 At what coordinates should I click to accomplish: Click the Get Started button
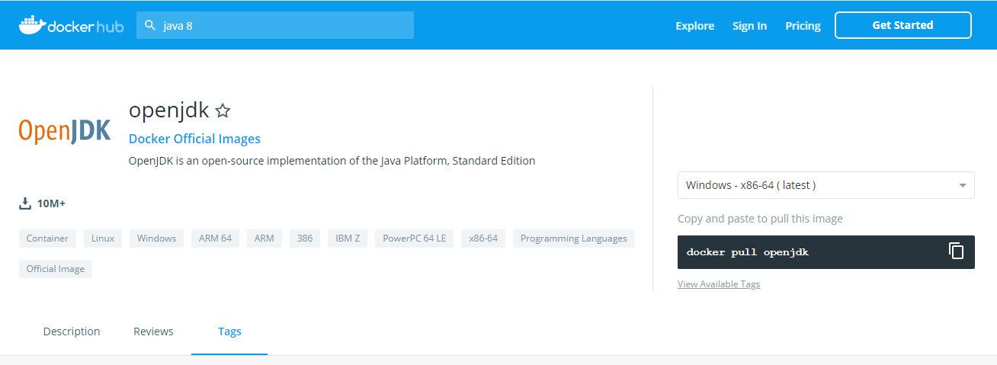pyautogui.click(x=902, y=25)
